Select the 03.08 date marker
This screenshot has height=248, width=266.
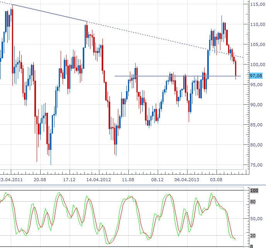pyautogui.click(x=216, y=180)
